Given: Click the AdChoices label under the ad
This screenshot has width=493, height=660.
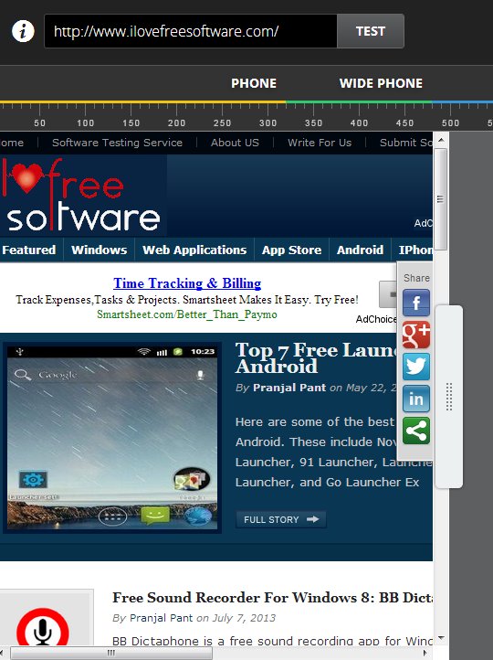Looking at the screenshot, I should [376, 319].
